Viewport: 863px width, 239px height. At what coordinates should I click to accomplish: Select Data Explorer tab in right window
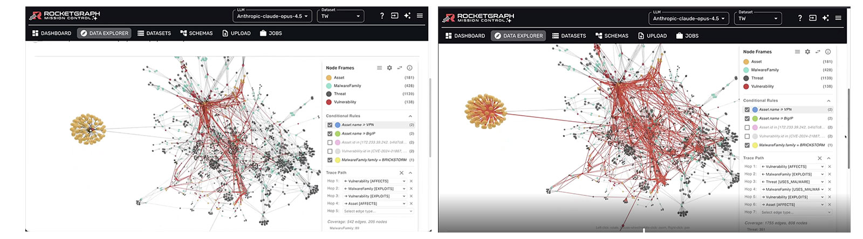518,36
